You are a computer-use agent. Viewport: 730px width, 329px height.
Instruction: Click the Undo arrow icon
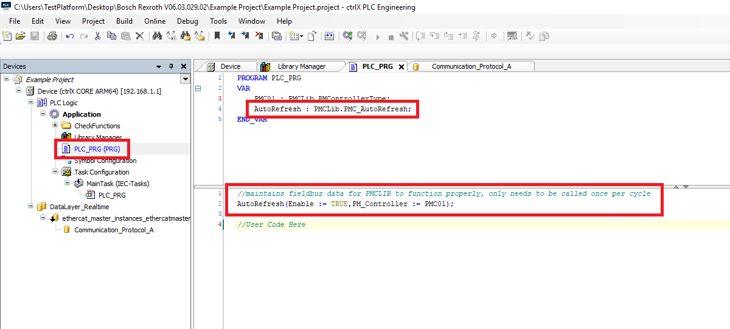coord(70,36)
